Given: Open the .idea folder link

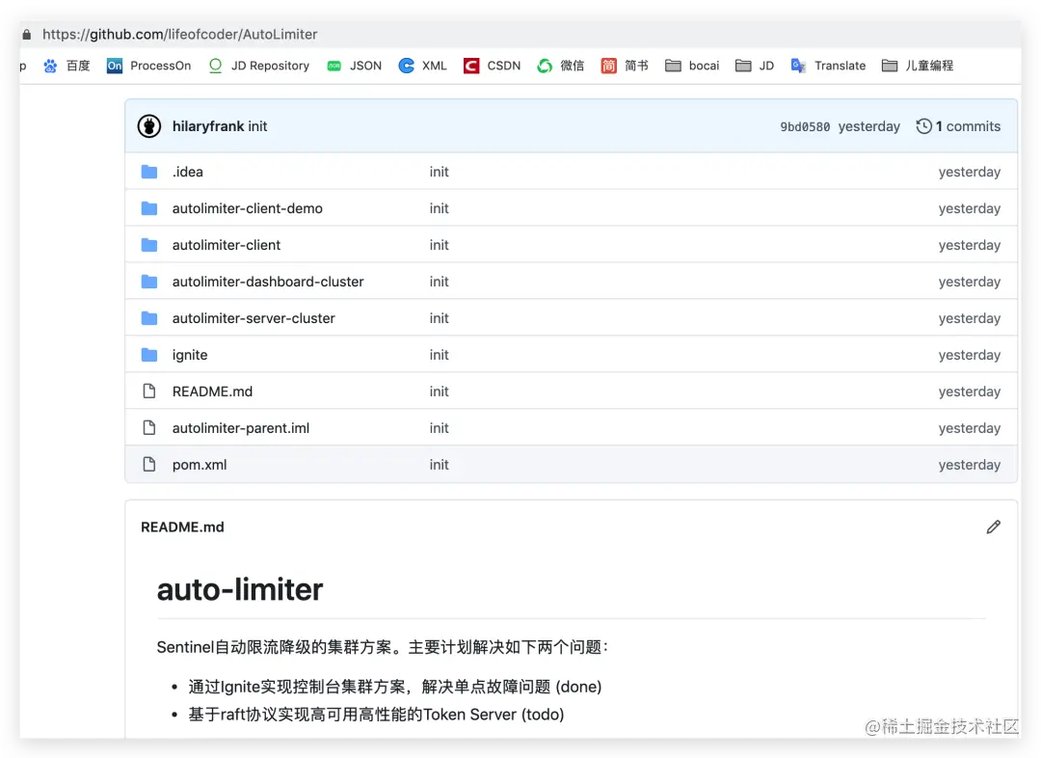Looking at the screenshot, I should click(187, 172).
